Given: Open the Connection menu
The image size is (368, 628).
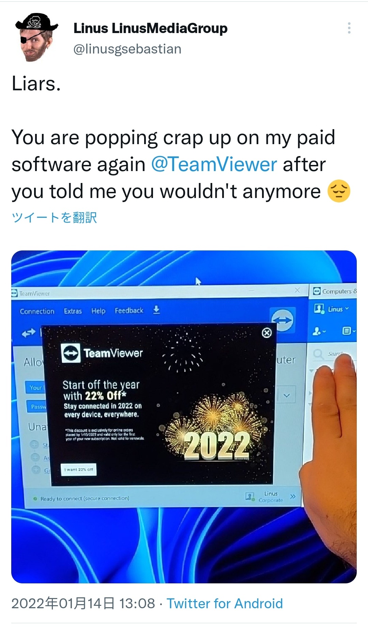Looking at the screenshot, I should click(37, 311).
